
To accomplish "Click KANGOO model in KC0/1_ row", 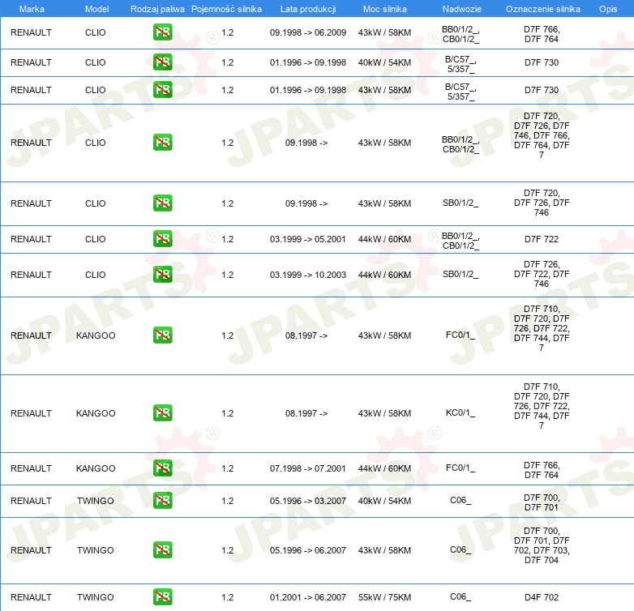I will [96, 413].
